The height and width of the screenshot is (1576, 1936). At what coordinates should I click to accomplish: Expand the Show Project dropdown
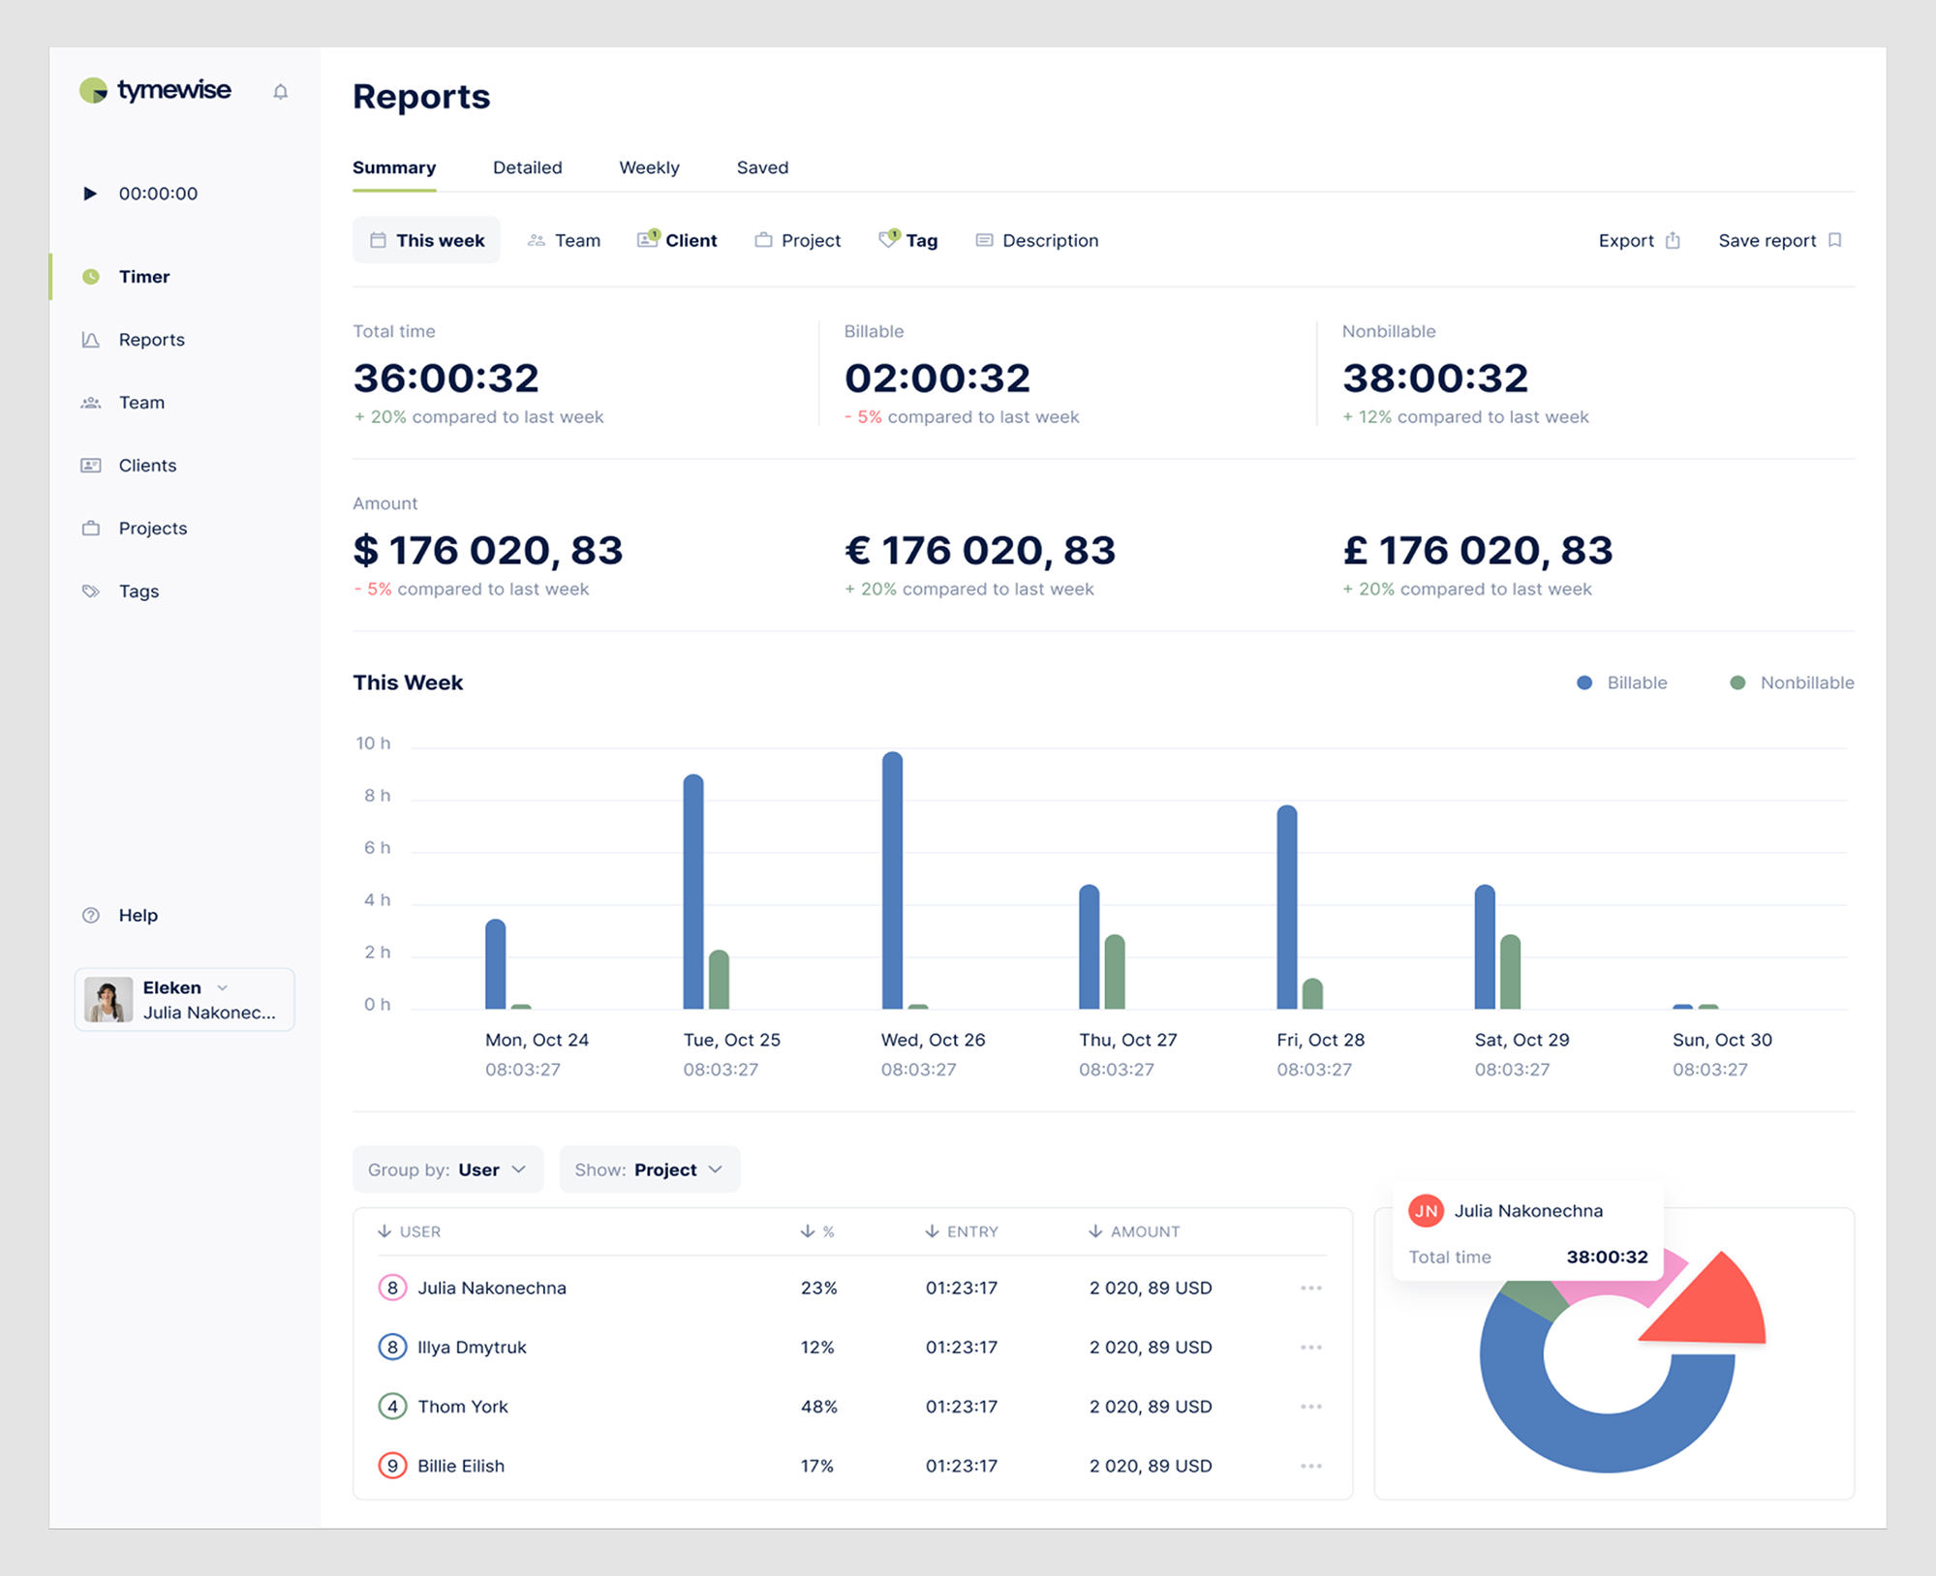pyautogui.click(x=649, y=1170)
